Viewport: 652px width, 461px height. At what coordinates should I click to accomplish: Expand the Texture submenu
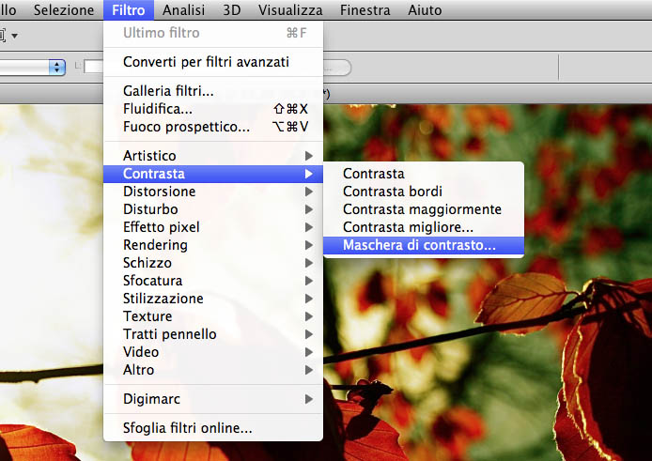[213, 316]
